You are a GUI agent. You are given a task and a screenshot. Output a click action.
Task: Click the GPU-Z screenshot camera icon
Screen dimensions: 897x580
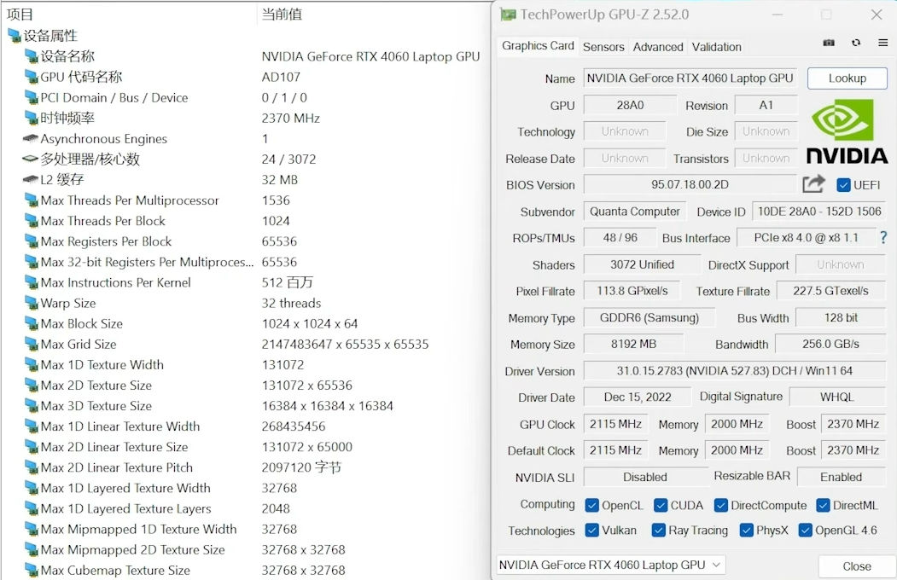[829, 43]
